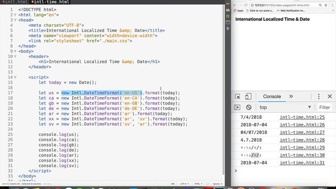Open the Apps bookmarks shortcut

[238, 10]
